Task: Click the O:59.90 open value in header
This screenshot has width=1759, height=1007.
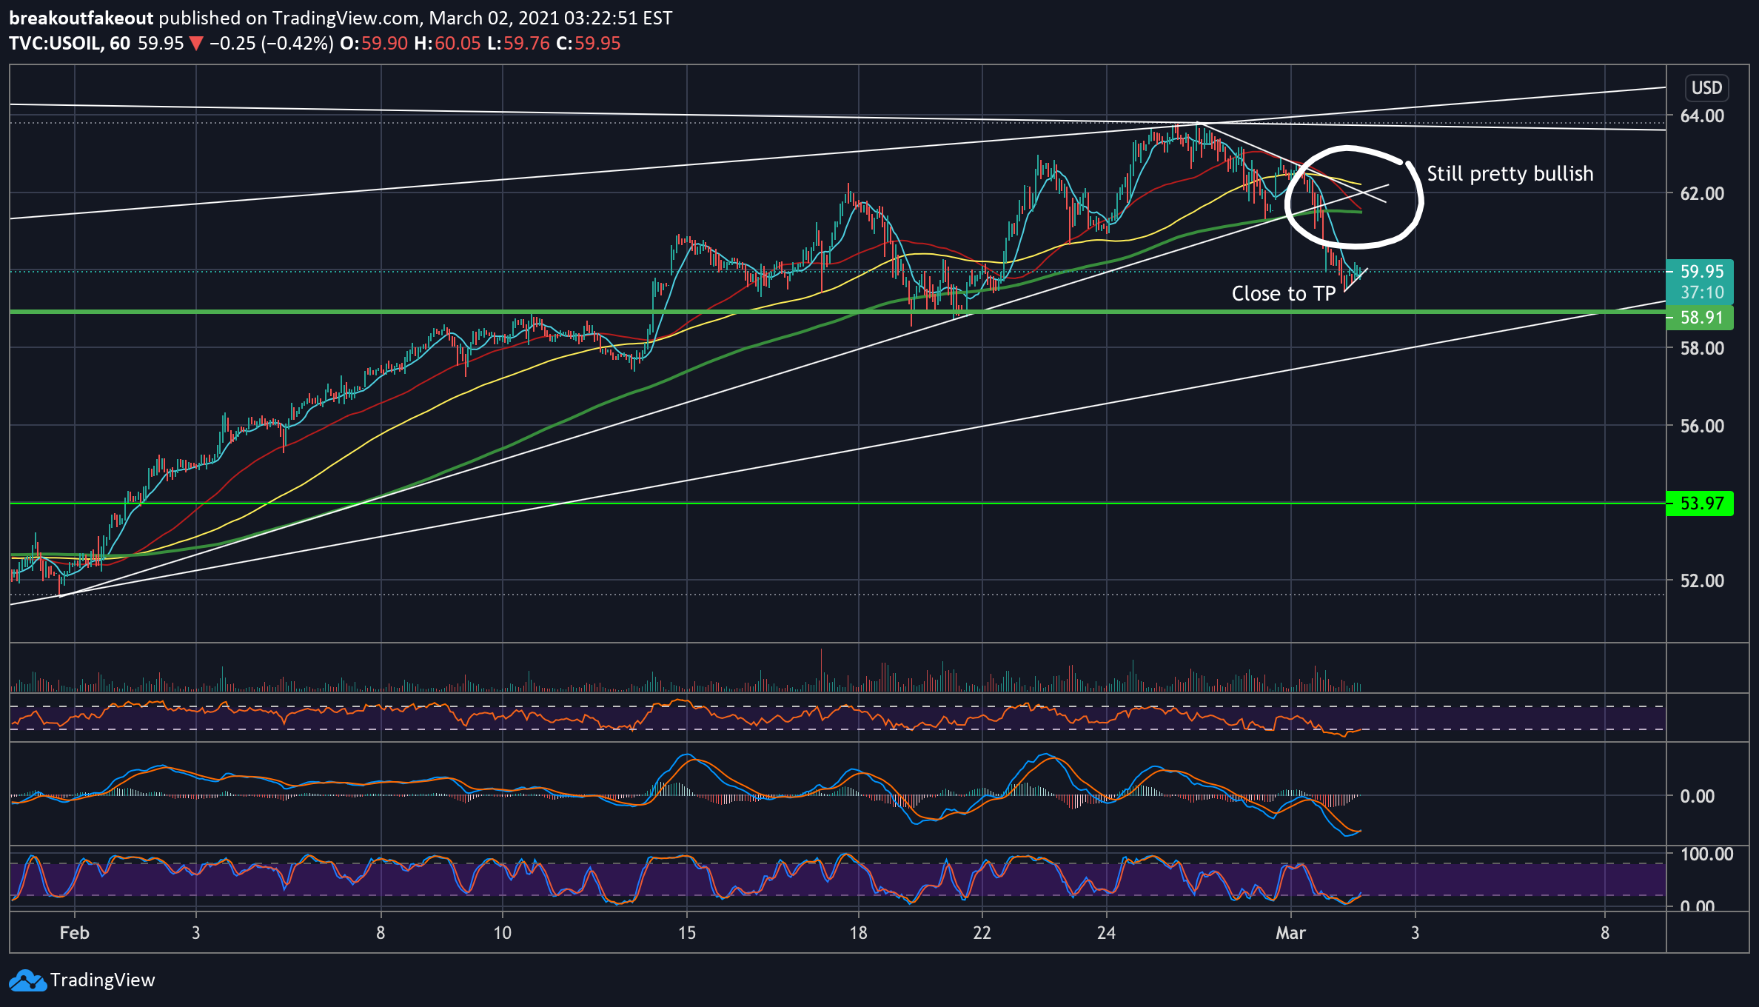Action: point(374,44)
